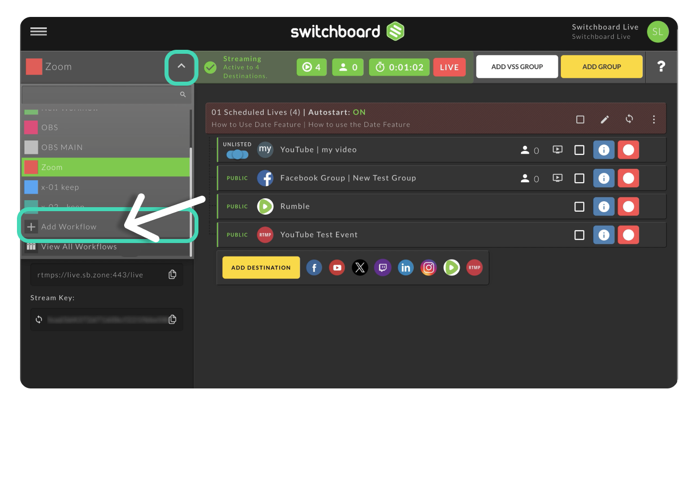Open the question mark help

pos(661,66)
